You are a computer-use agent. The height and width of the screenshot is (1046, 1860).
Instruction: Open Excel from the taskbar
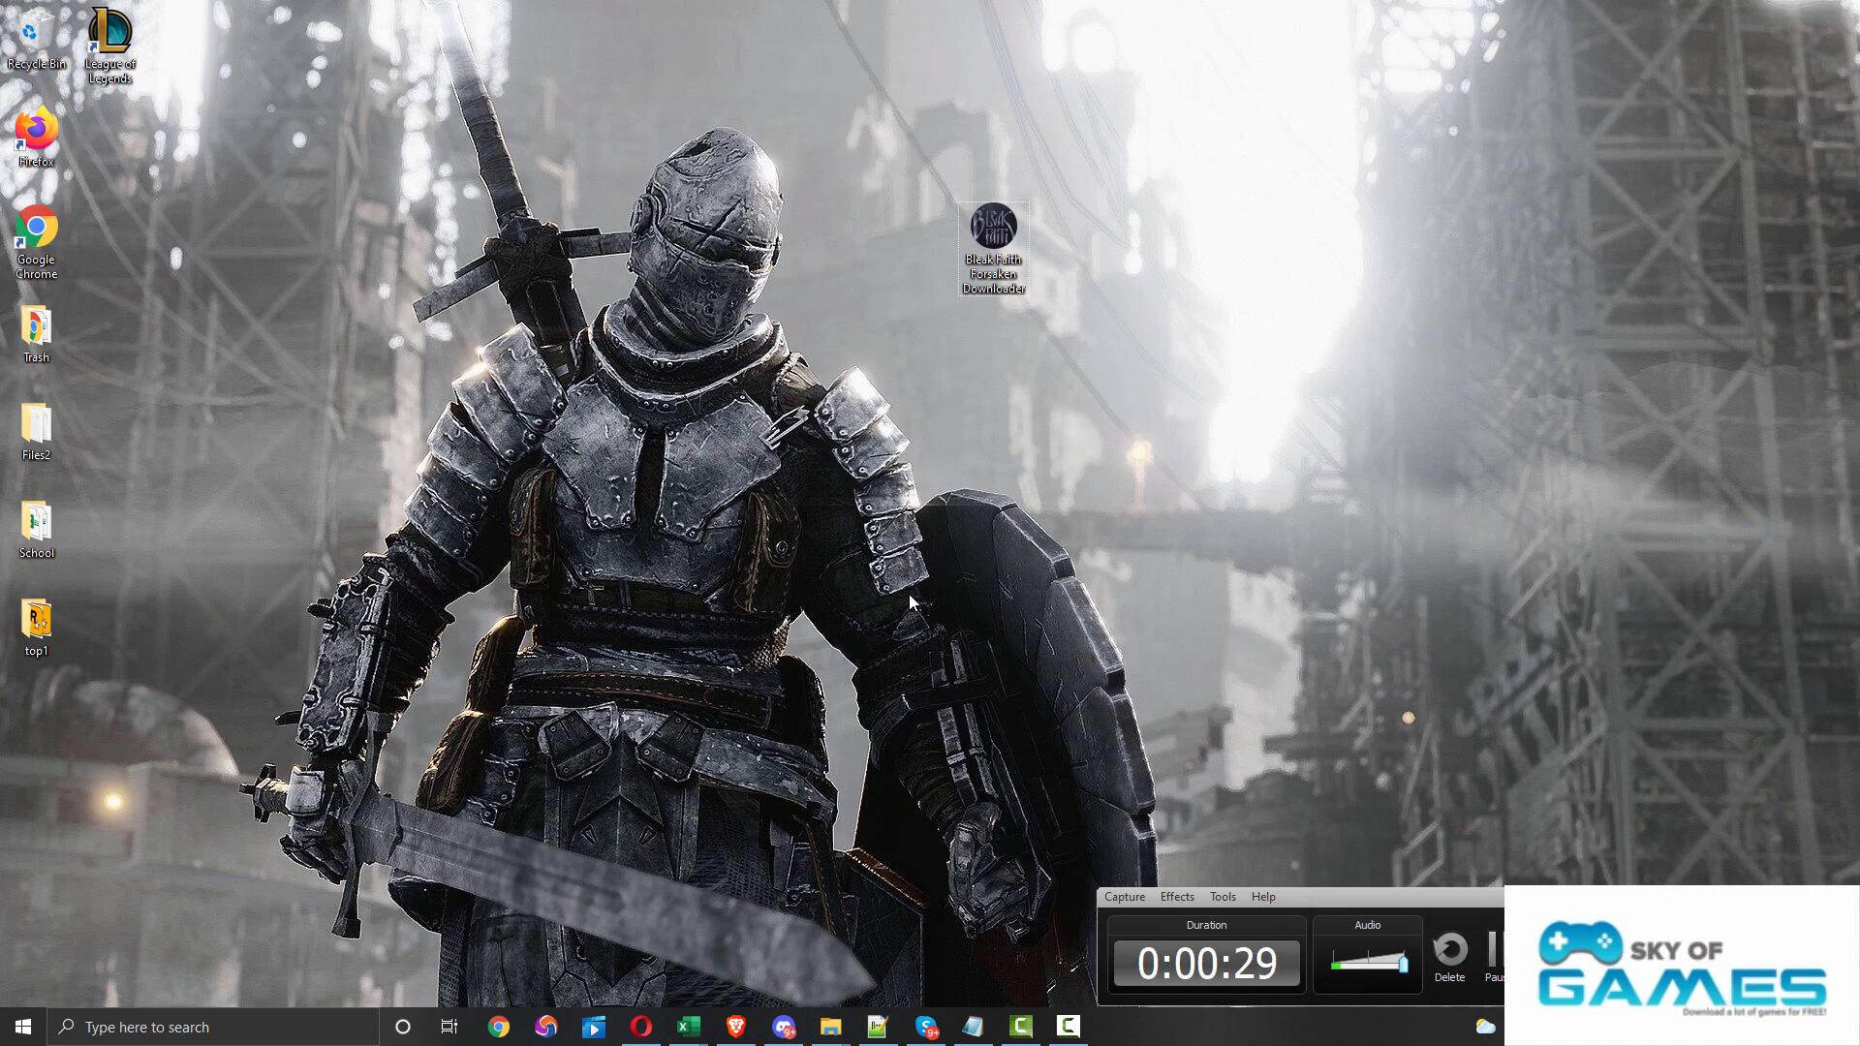click(688, 1027)
